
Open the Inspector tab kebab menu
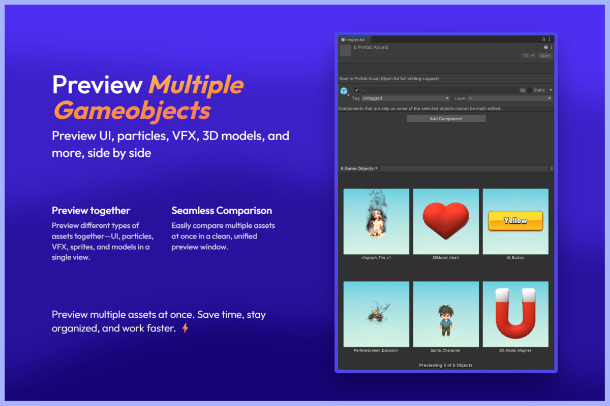550,39
